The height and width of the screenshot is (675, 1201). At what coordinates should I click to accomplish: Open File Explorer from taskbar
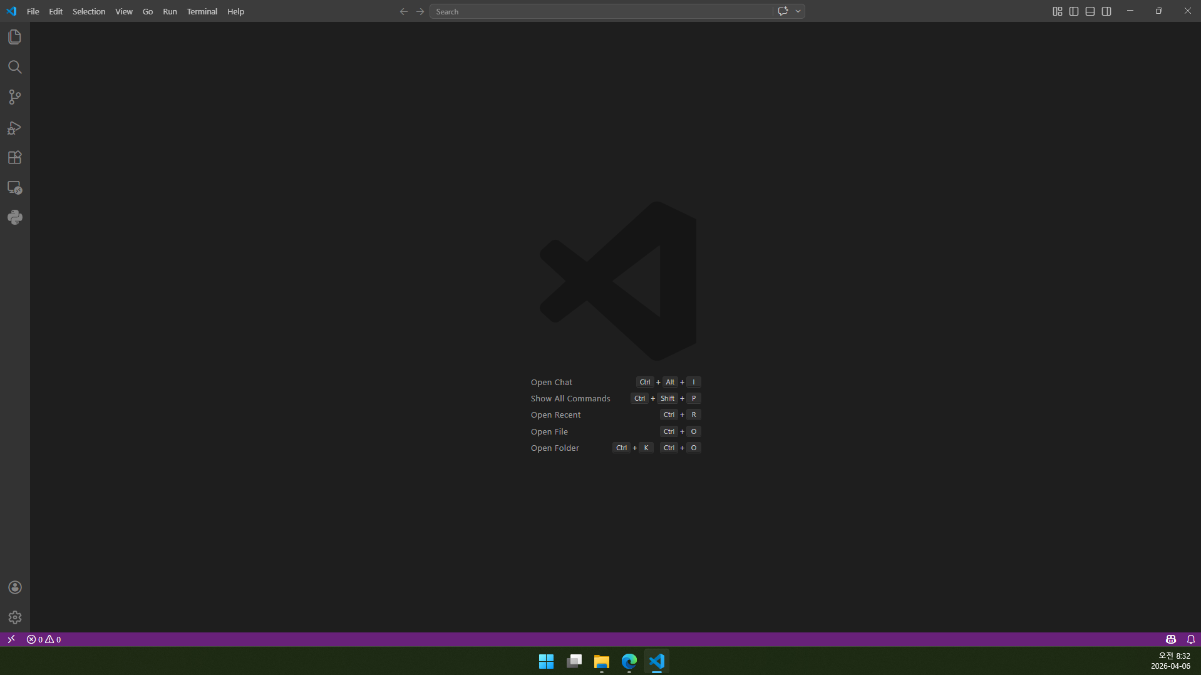coord(602,661)
